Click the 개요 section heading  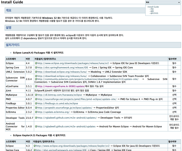(x=9, y=10)
